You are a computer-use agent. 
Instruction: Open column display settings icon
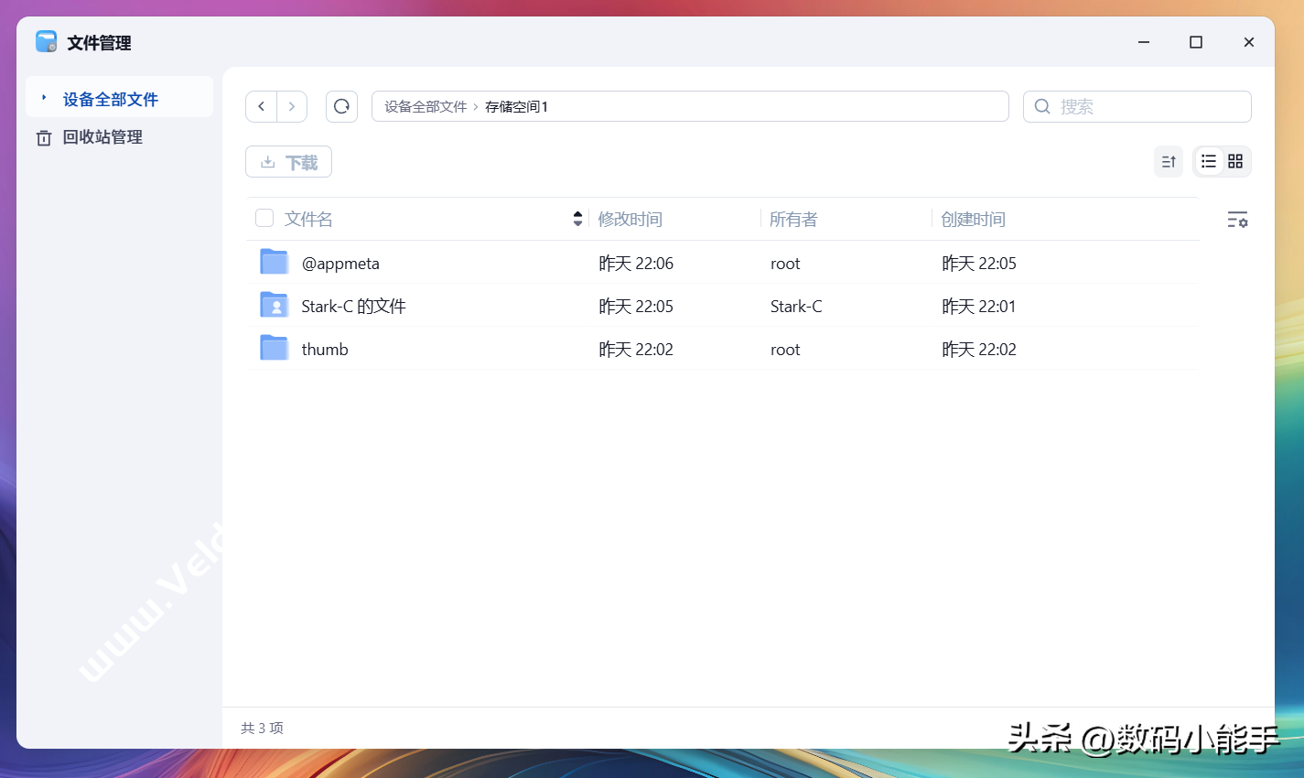pyautogui.click(x=1237, y=220)
